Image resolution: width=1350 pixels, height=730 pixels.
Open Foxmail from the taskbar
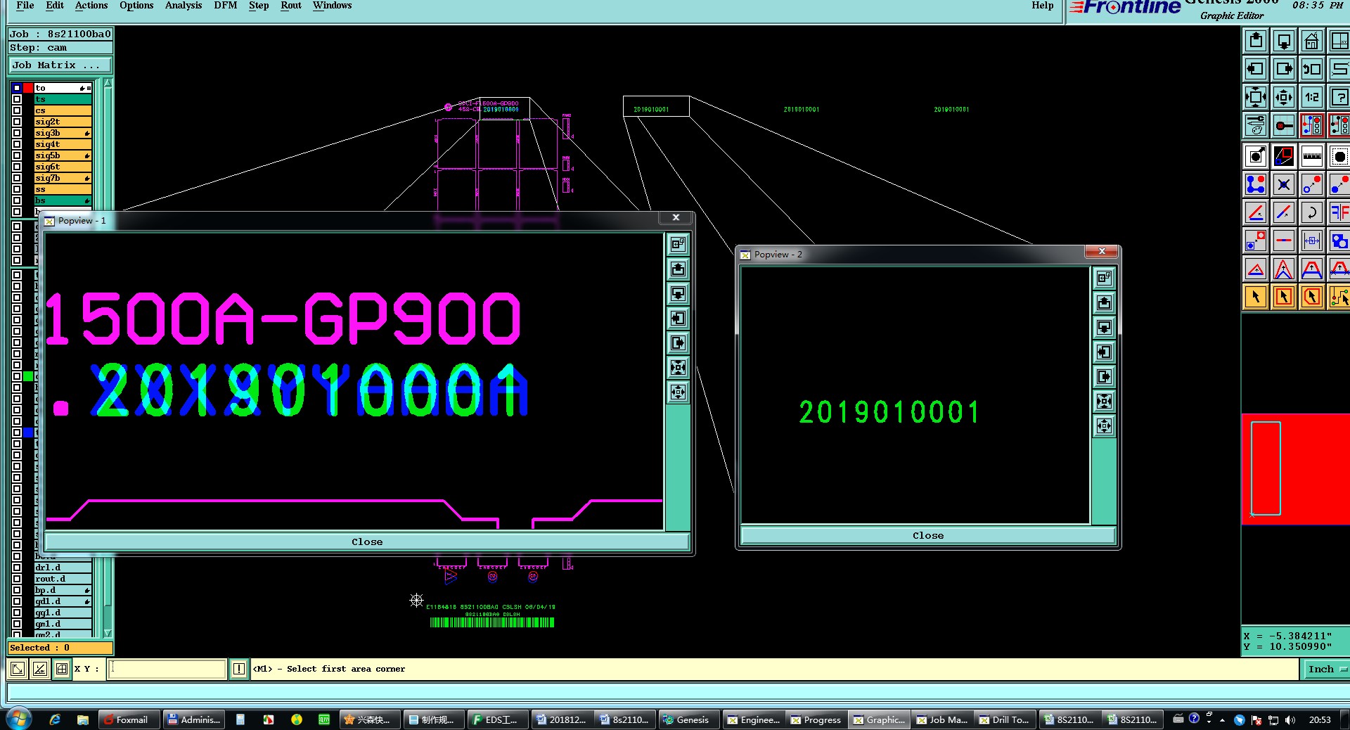[x=129, y=719]
